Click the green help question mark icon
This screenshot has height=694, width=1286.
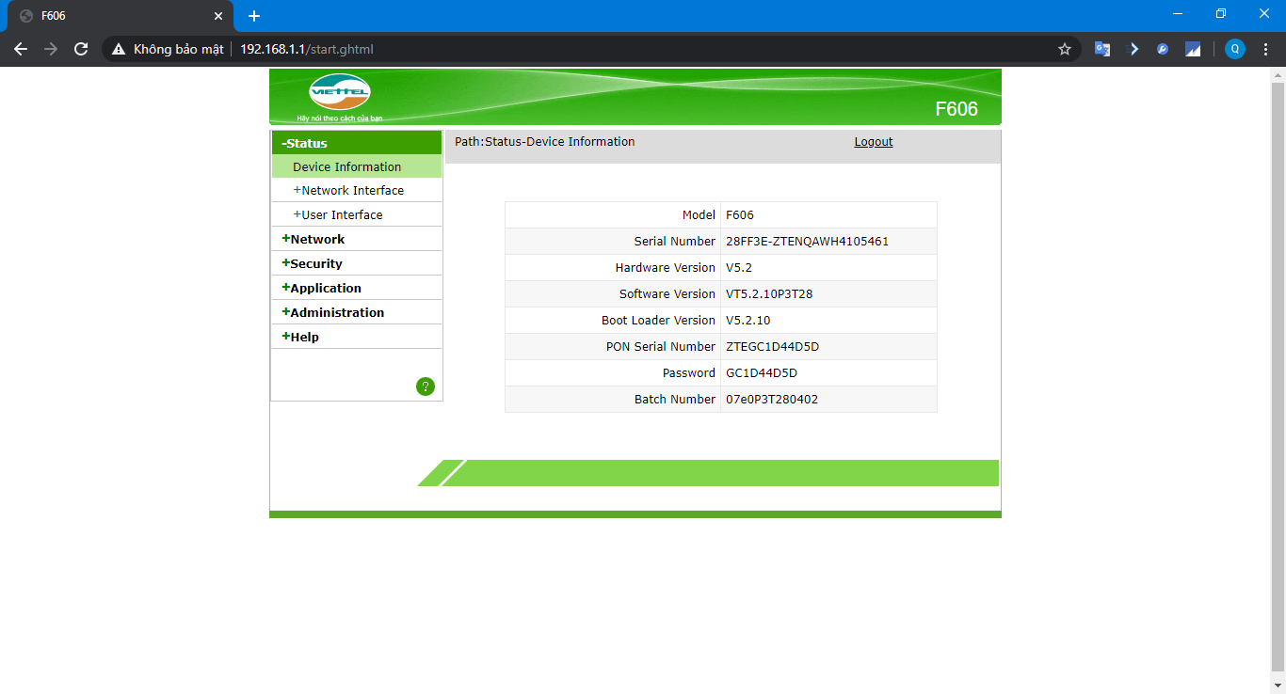(426, 386)
